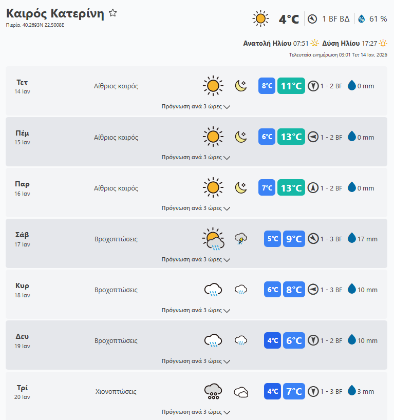This screenshot has height=420, width=394.
Task: Click the sunrise icon after 07:51
Action: click(315, 44)
